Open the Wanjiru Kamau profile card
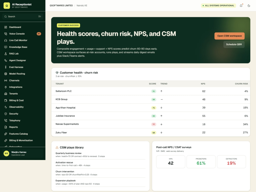The image size is (256, 192). click(23, 153)
